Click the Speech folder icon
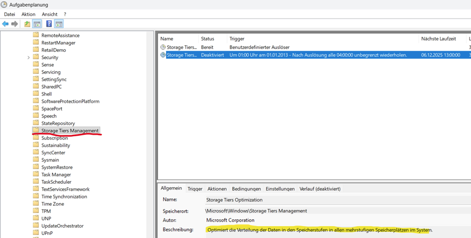 coord(36,116)
